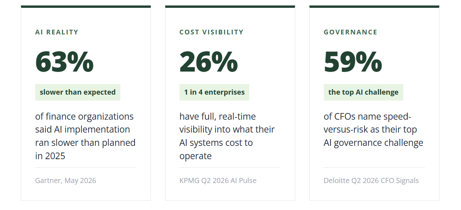Click the divider line above Gartner citation
This screenshot has width=461, height=210.
pos(86,167)
